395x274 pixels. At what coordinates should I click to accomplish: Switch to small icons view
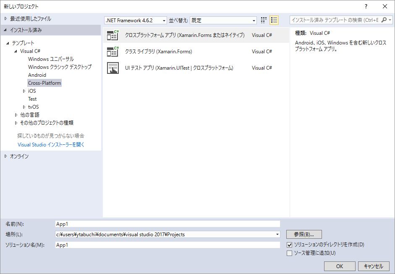tap(264, 20)
